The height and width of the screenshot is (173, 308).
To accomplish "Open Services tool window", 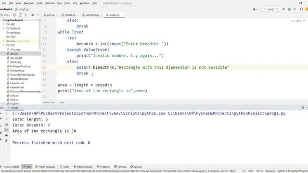I will 136,167.
